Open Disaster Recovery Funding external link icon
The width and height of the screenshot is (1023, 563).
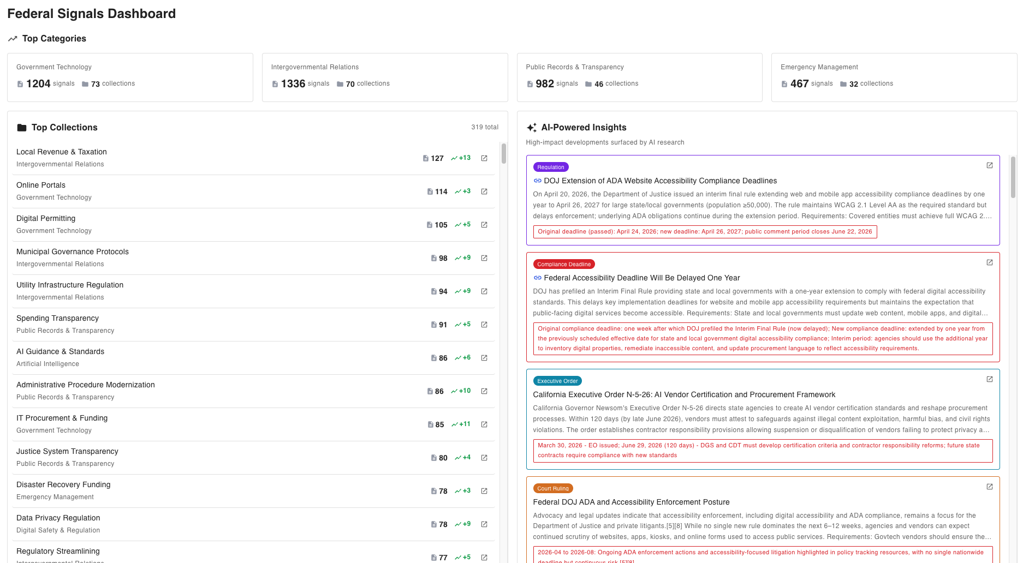pos(484,491)
